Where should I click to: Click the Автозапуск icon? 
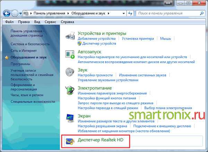tap(70, 54)
